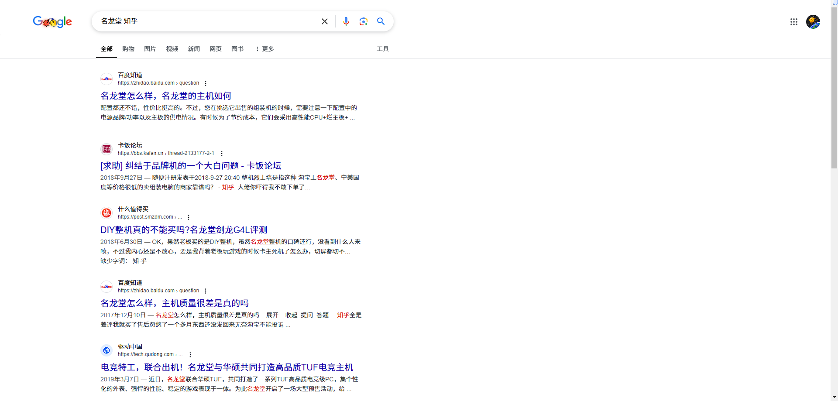Click the scrollbar down arrow
The width and height of the screenshot is (838, 401).
point(834,398)
